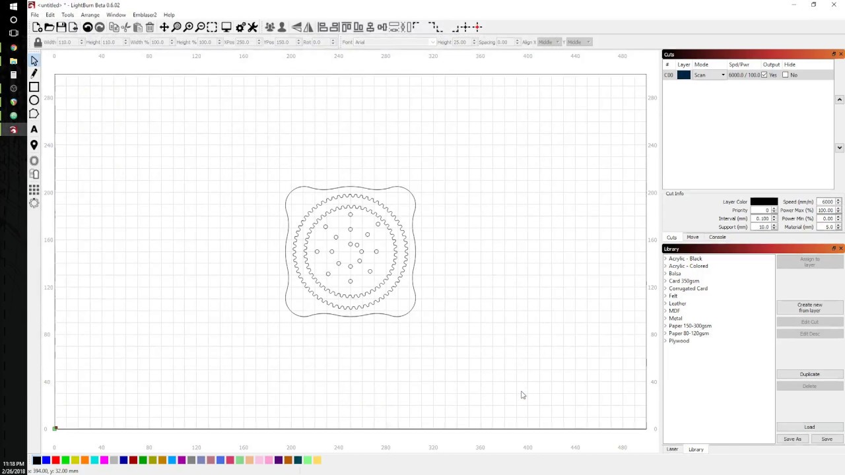Viewport: 845px width, 475px height.
Task: Expand the Leather library item
Action: click(x=665, y=303)
